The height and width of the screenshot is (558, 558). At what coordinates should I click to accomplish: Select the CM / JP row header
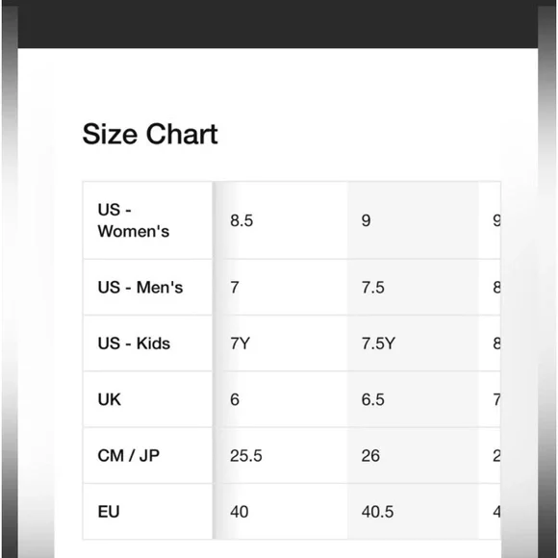point(148,455)
